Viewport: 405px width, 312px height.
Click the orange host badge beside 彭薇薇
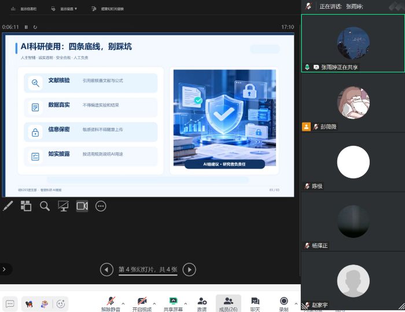pos(306,127)
